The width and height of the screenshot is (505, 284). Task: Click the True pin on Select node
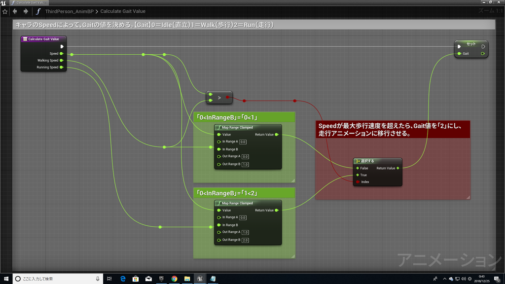point(358,175)
